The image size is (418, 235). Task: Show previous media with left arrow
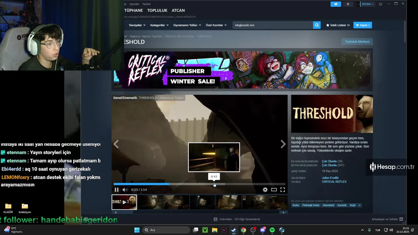tap(116, 144)
